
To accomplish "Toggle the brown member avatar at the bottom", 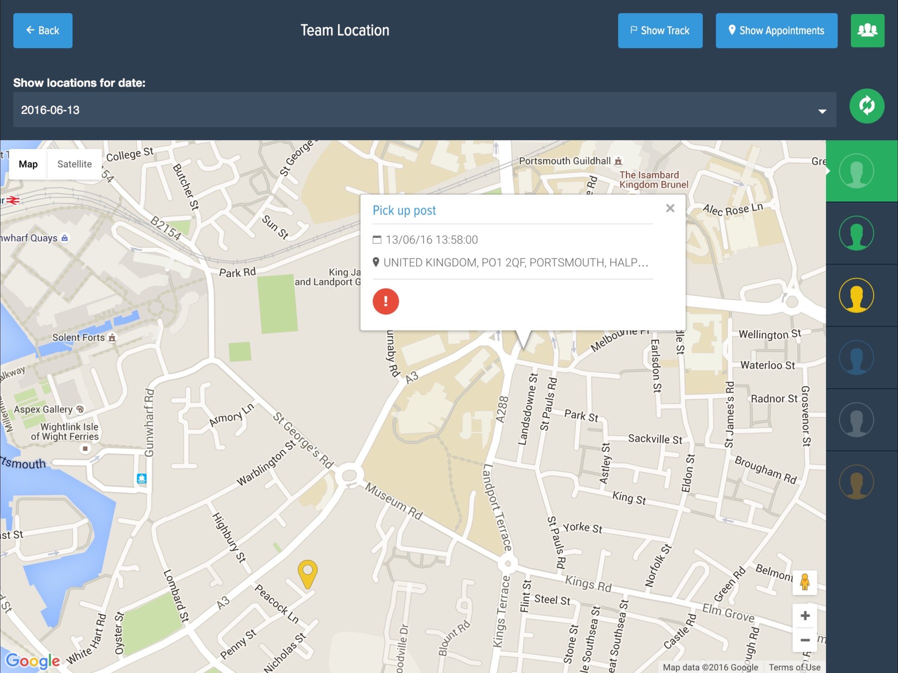I will coord(857,480).
